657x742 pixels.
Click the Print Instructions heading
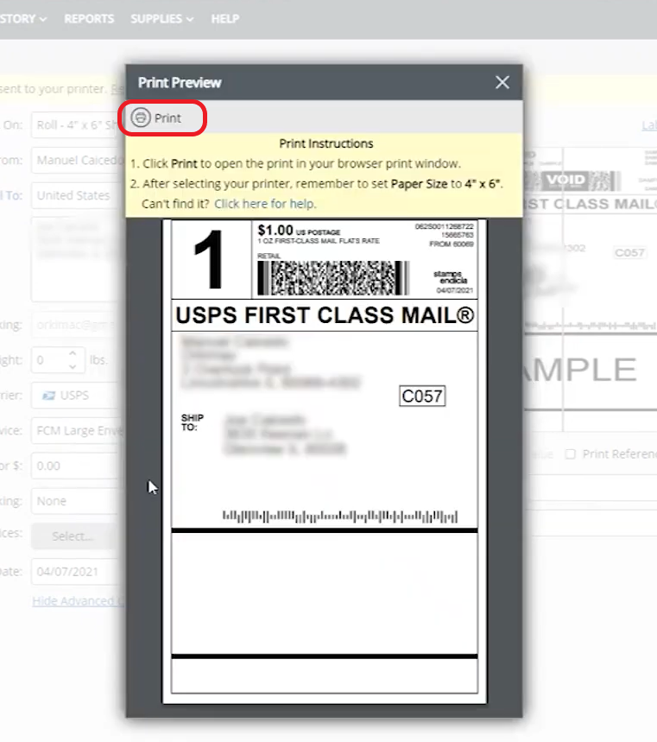325,143
